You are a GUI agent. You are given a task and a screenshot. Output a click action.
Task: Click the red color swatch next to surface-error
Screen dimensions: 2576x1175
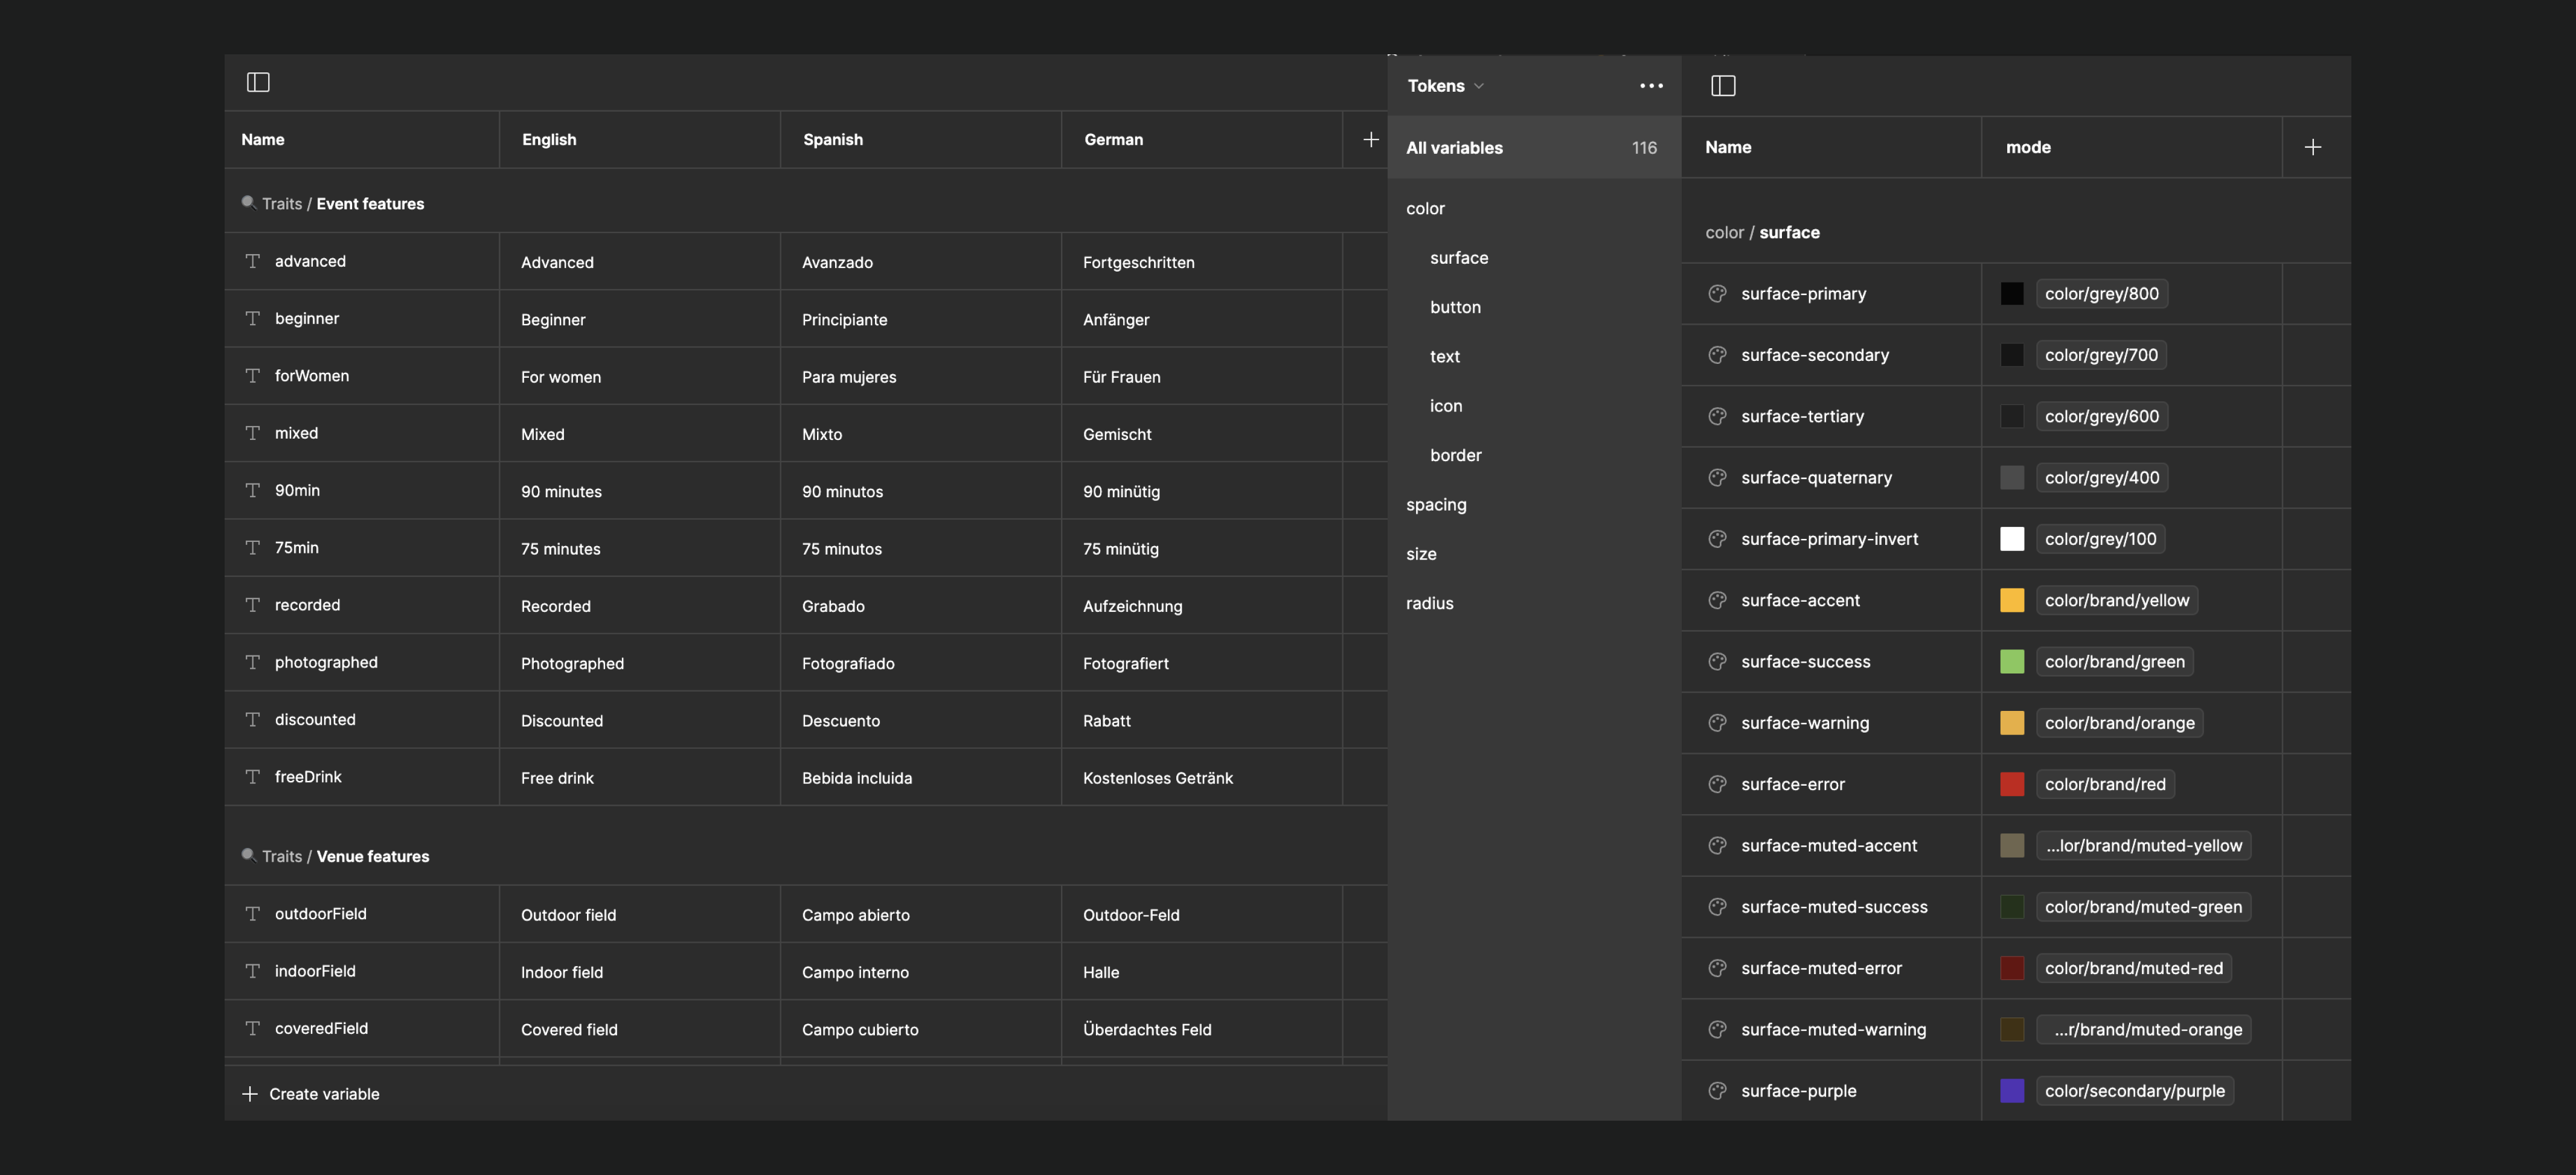2012,783
